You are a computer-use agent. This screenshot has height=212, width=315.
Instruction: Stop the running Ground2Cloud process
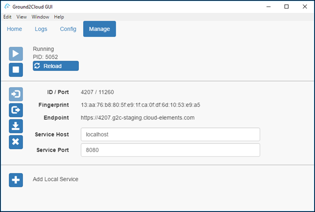coord(16,70)
